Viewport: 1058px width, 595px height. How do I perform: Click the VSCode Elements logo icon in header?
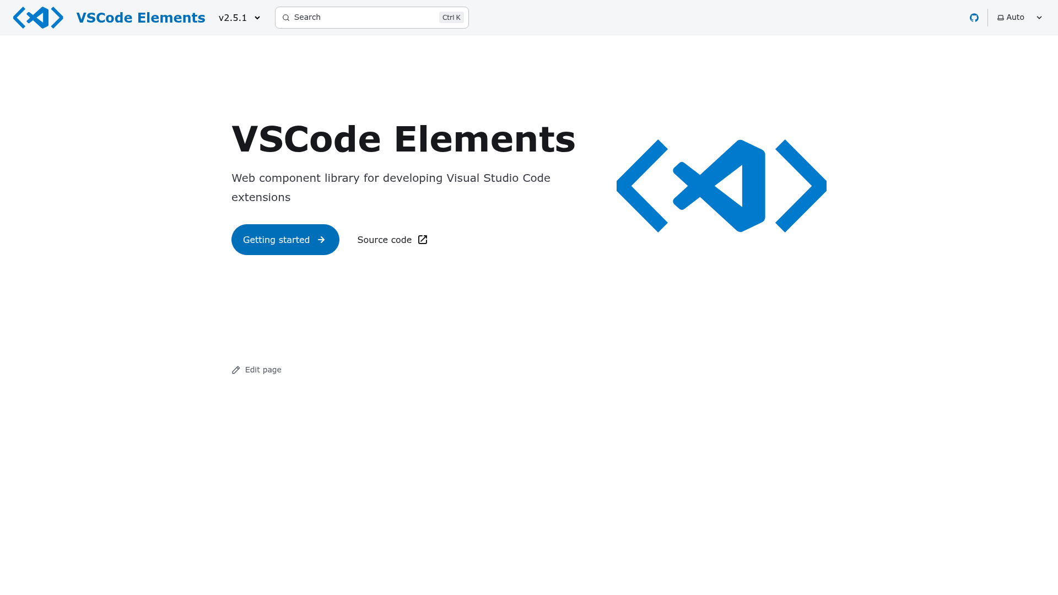click(38, 18)
